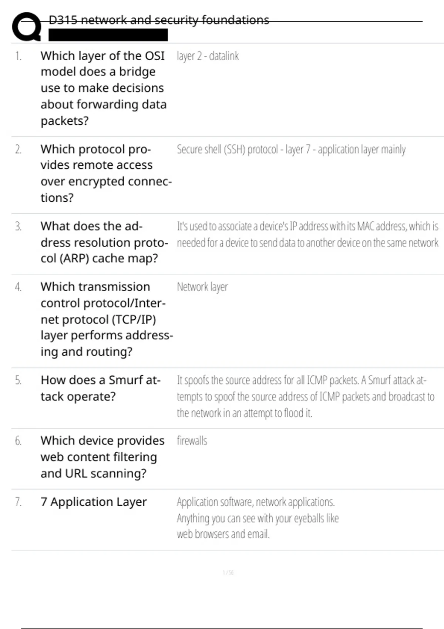444x629 pixels.
Task: Click the answer describing spoofed ICMP packets
Action: pyautogui.click(x=305, y=396)
